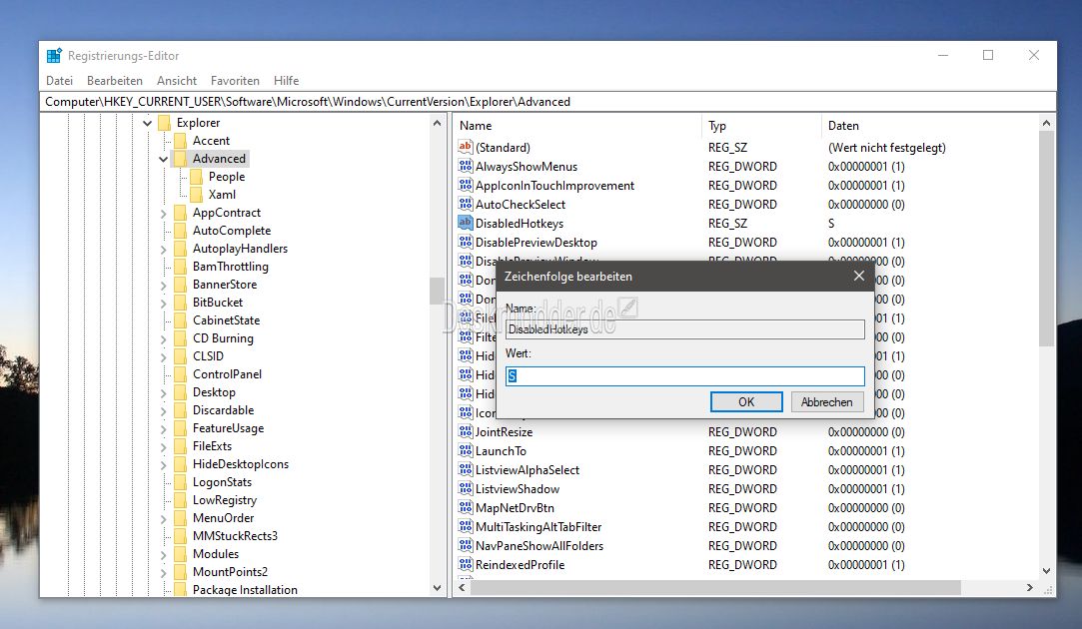The height and width of the screenshot is (629, 1082).
Task: Sort values by the Daten column header
Action: (929, 126)
